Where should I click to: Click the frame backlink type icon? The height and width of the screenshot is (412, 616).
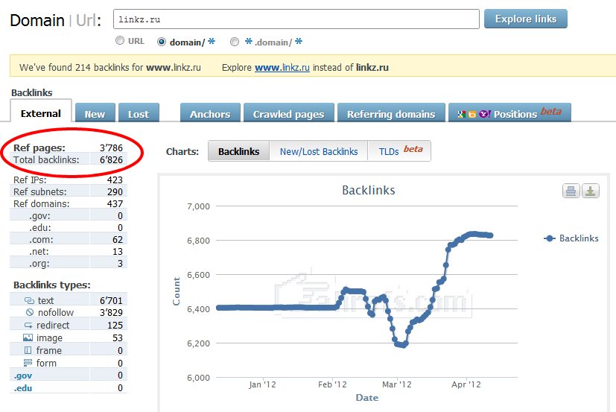tap(28, 350)
